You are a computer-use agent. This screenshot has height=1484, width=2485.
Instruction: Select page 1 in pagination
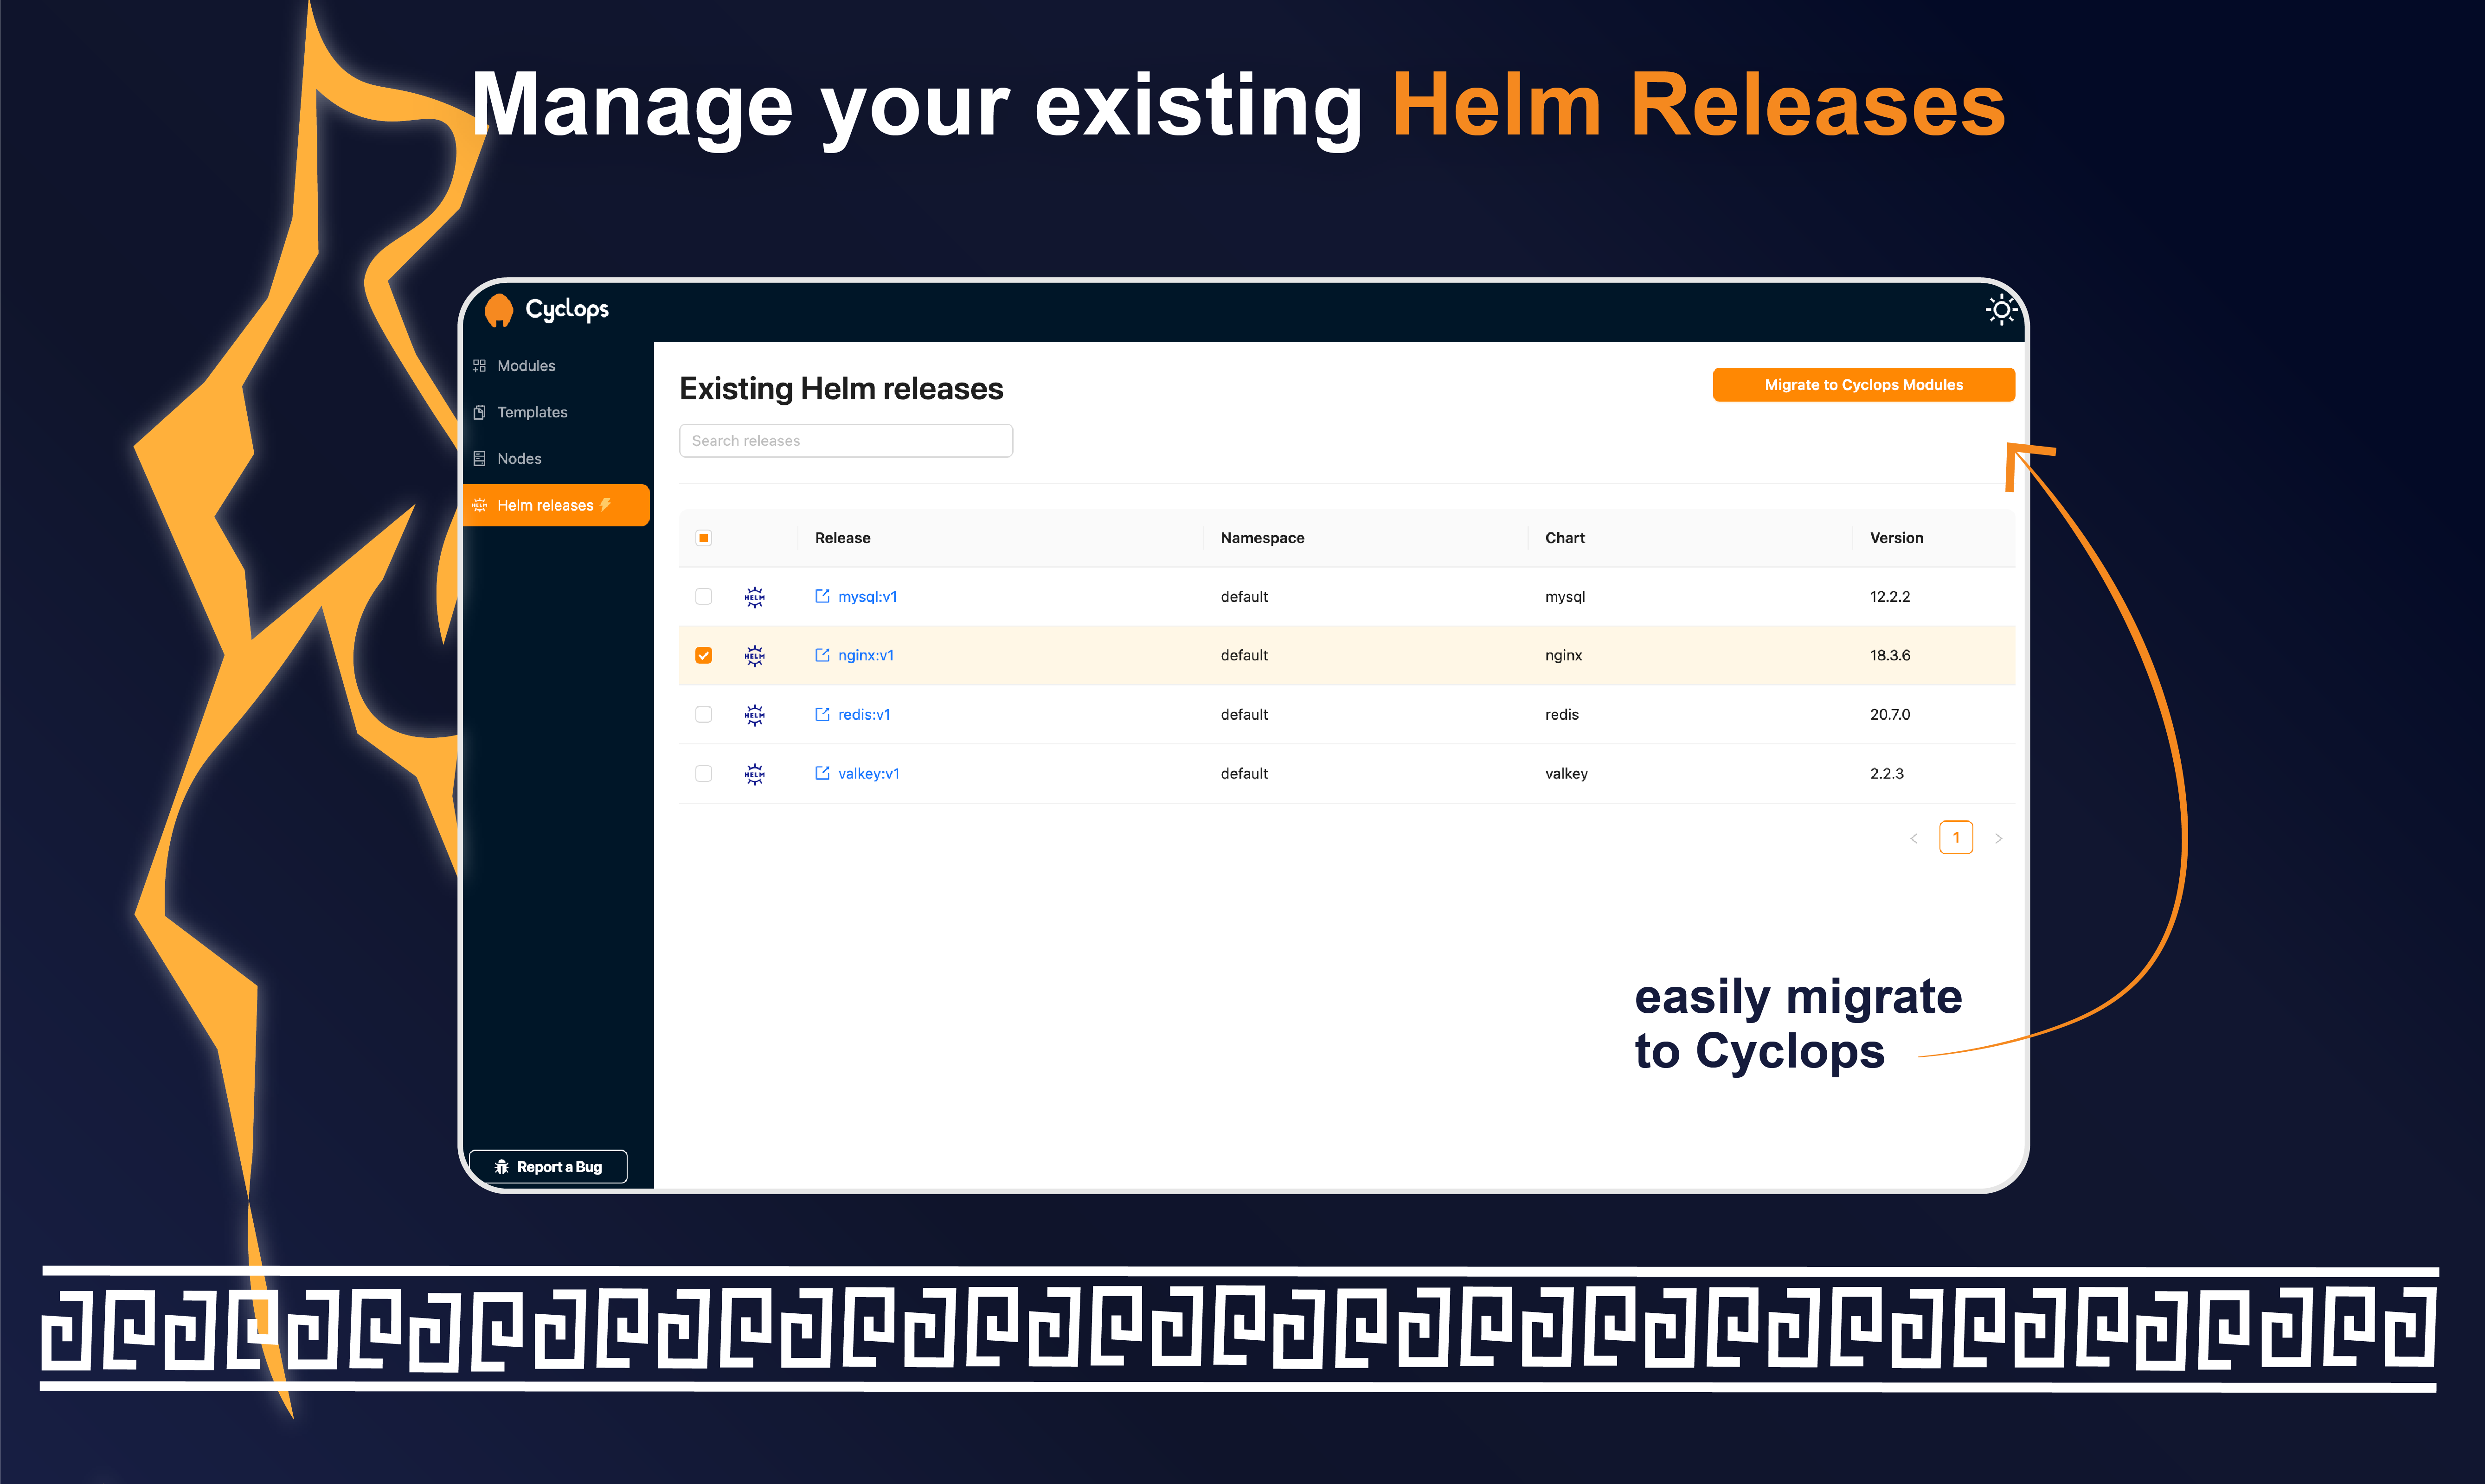coord(1956,838)
